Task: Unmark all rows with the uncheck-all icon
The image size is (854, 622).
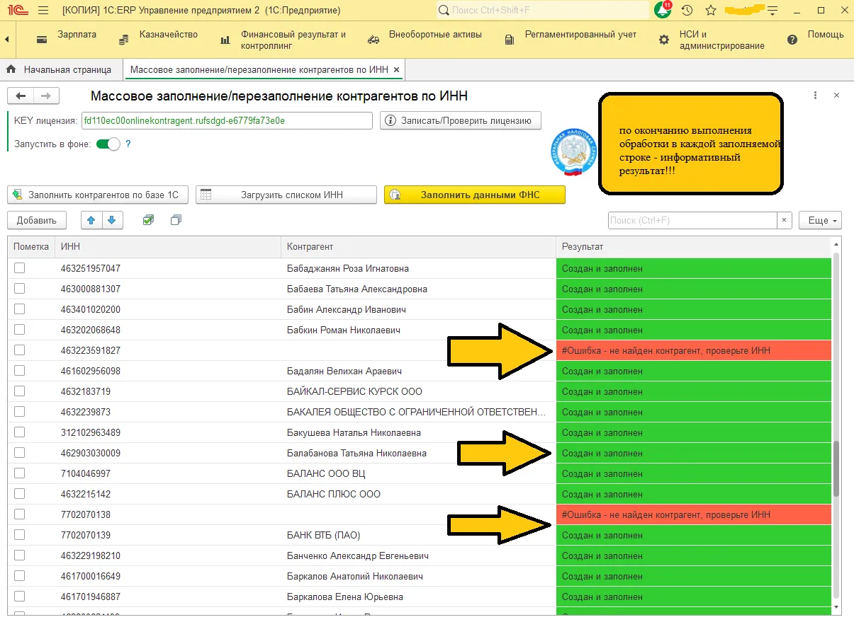Action: pos(176,220)
